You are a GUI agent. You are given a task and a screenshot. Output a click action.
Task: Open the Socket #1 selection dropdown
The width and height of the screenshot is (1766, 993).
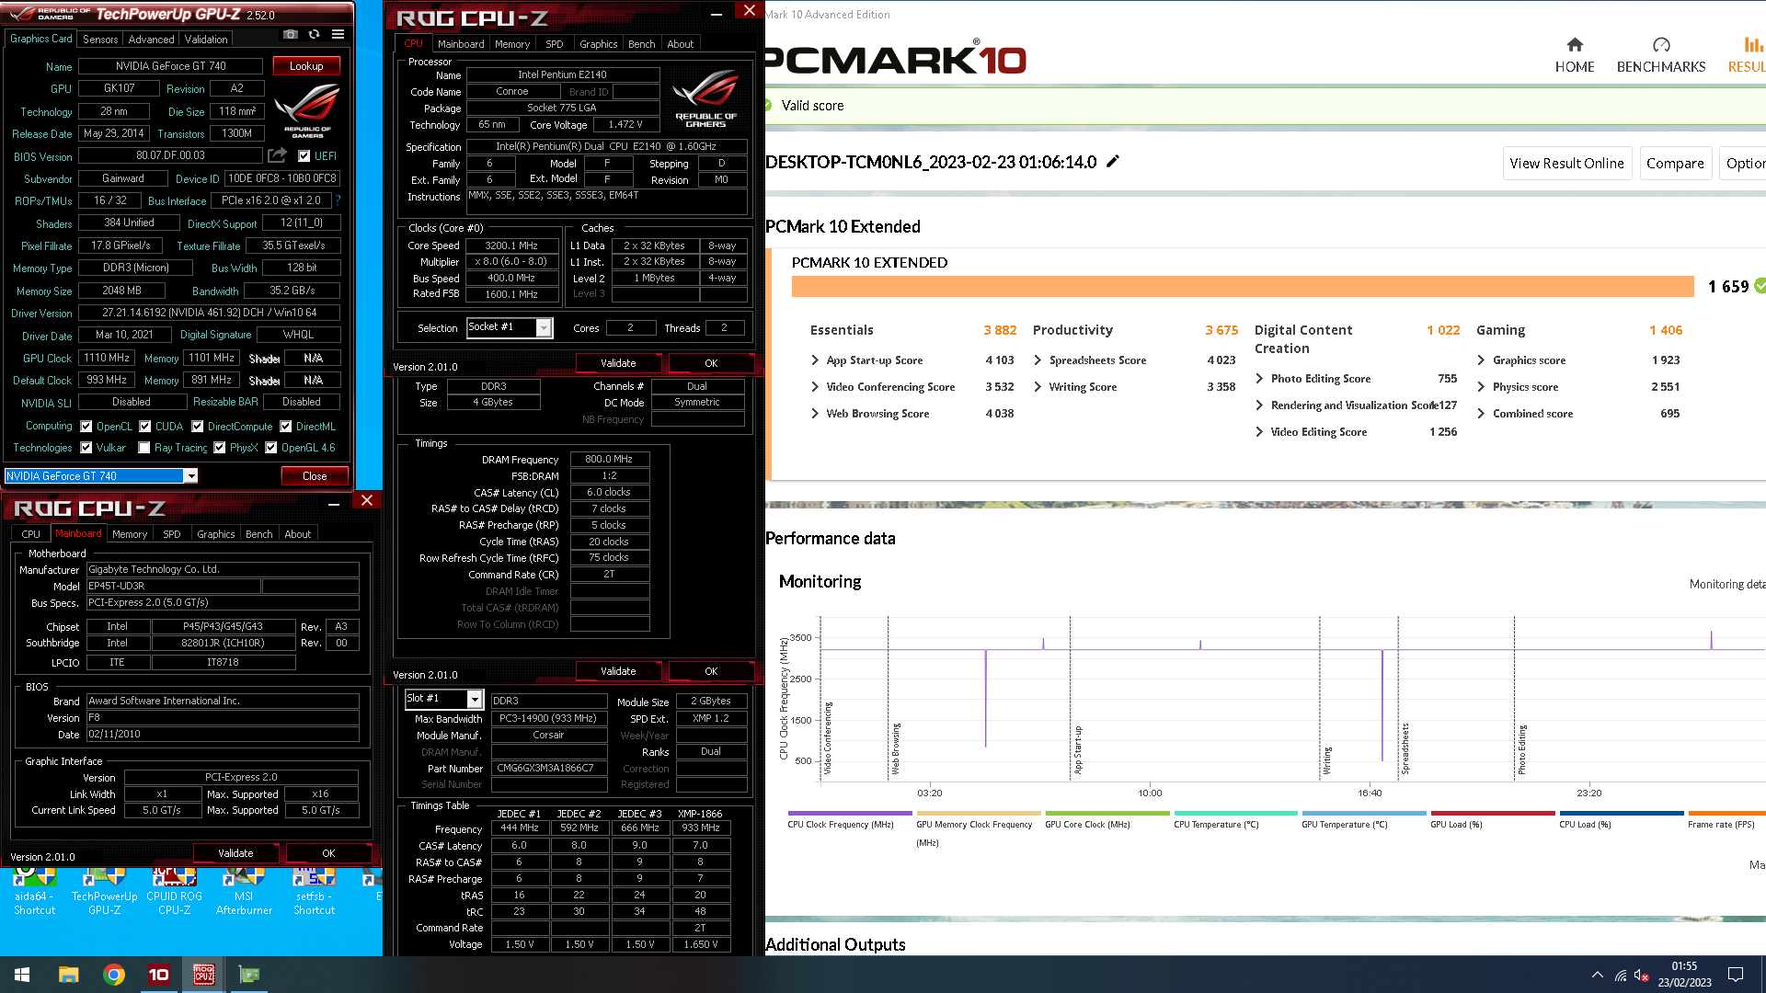point(544,328)
